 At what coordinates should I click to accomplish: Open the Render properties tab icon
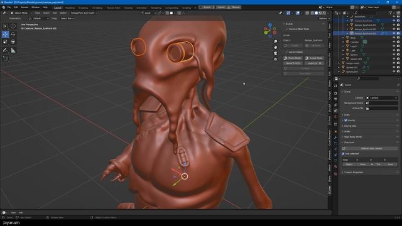[335, 94]
